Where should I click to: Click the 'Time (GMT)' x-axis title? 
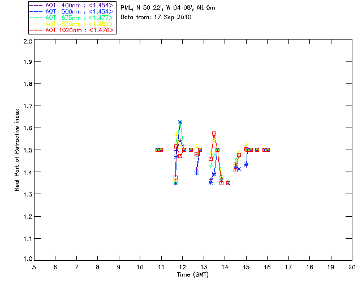(192, 275)
